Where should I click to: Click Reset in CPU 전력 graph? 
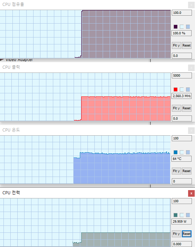(x=187, y=234)
